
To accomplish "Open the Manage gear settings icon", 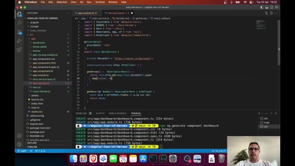I will click(19, 144).
